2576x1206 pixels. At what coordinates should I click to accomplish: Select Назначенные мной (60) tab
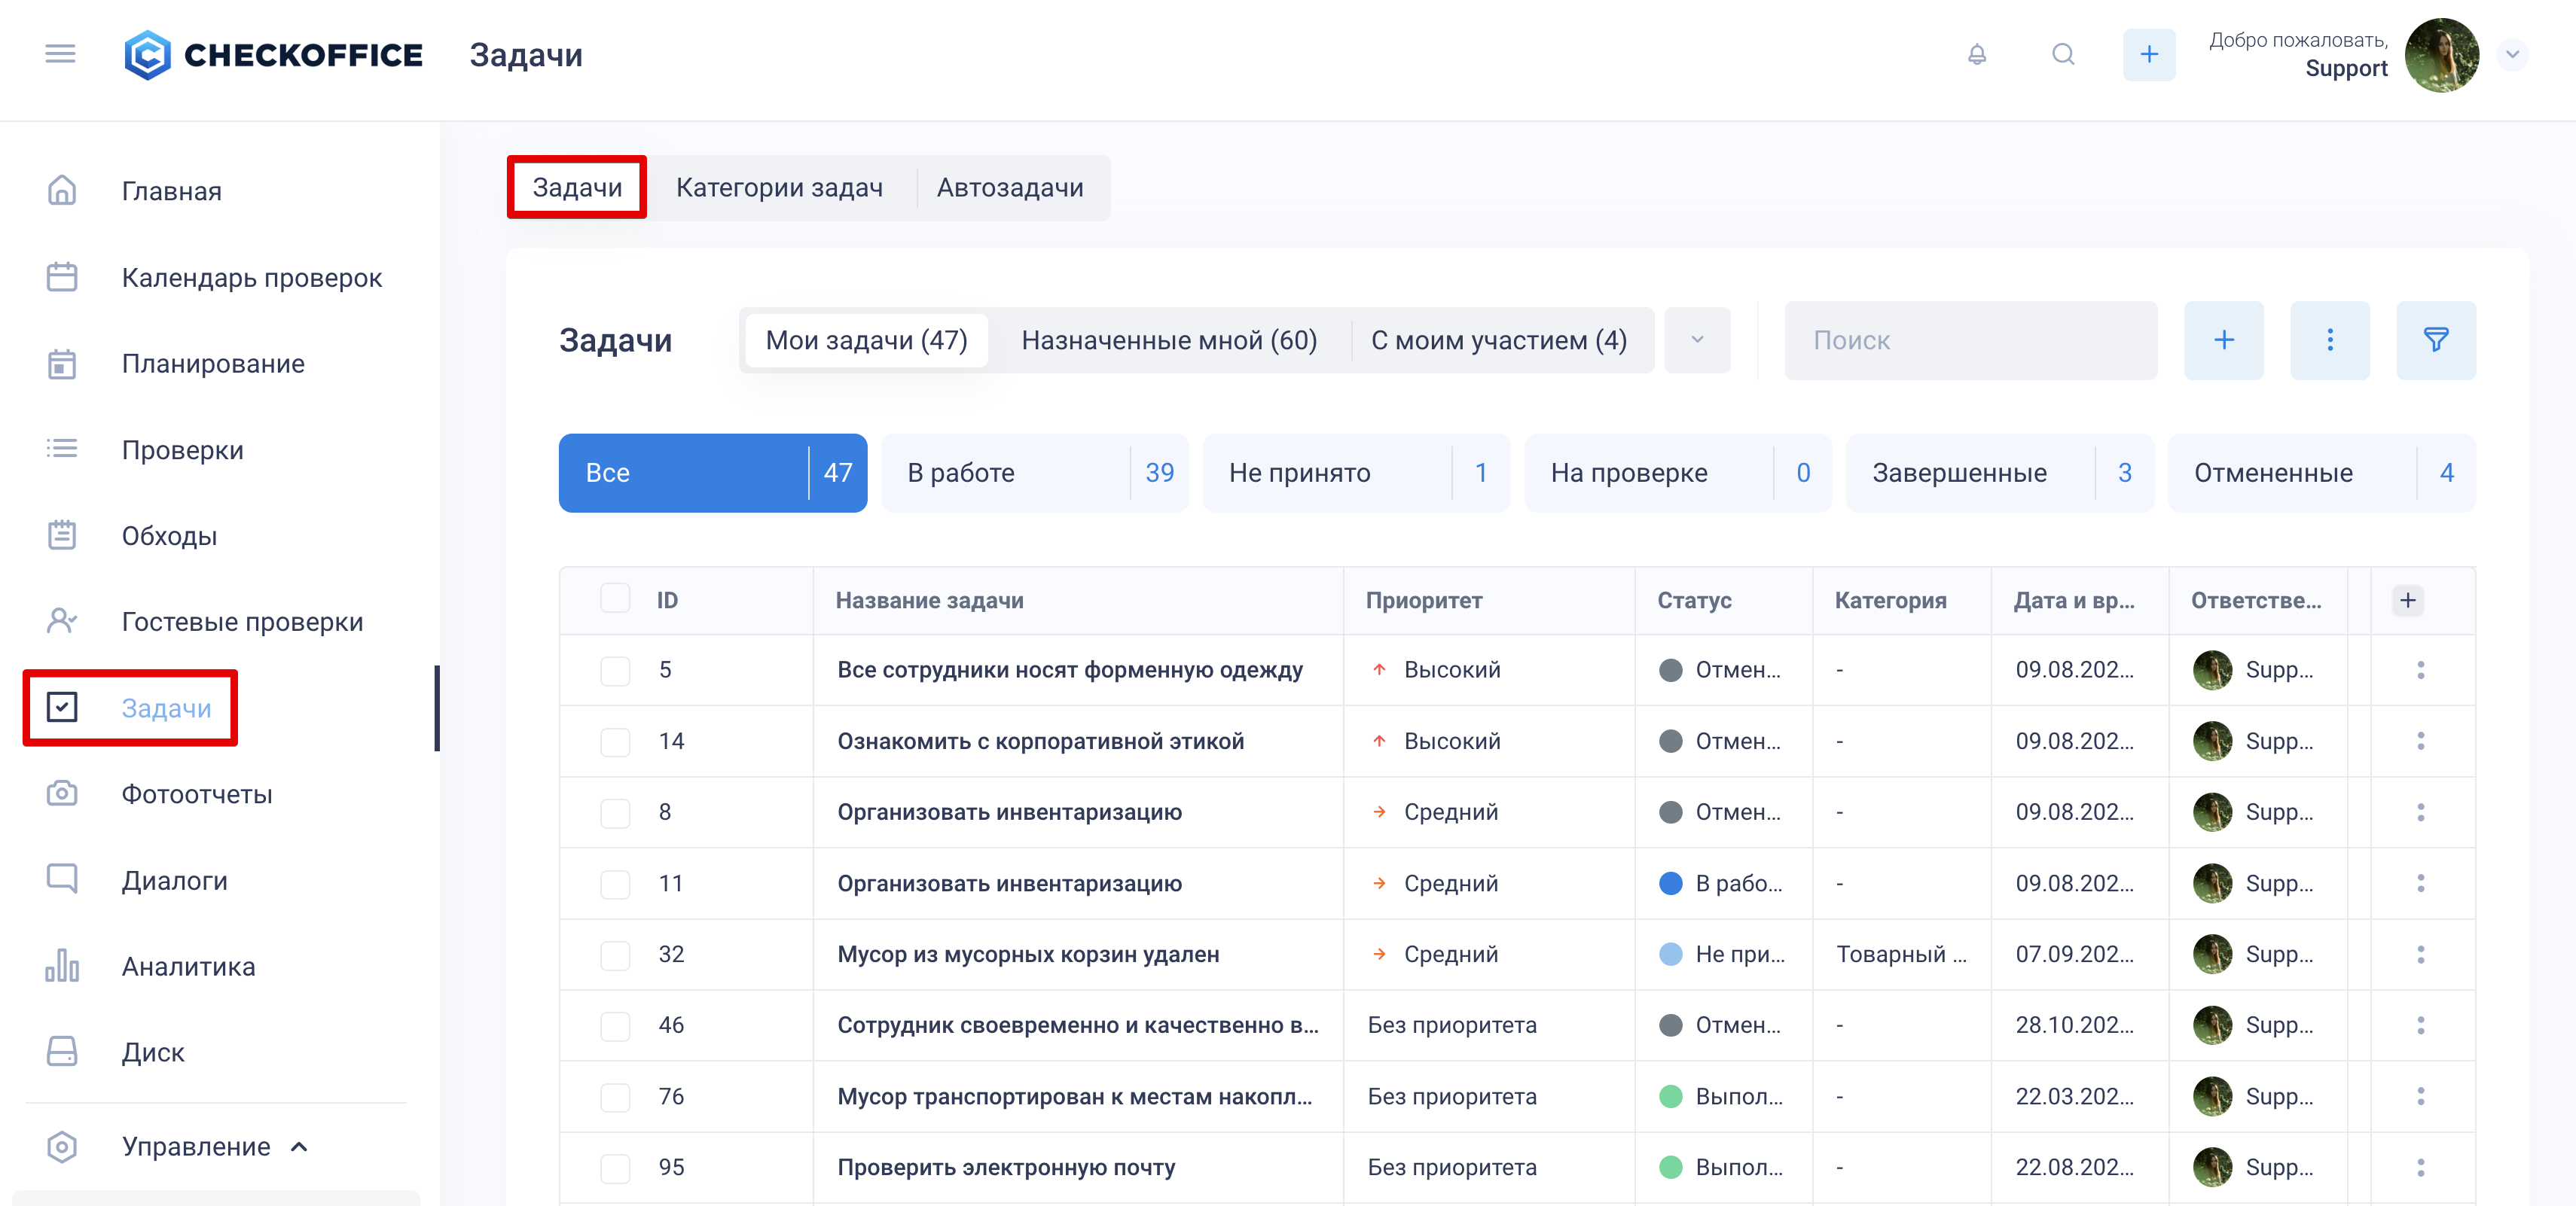(1168, 340)
